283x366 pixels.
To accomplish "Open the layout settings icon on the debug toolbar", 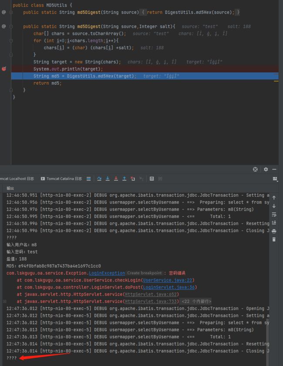I will point(275,179).
